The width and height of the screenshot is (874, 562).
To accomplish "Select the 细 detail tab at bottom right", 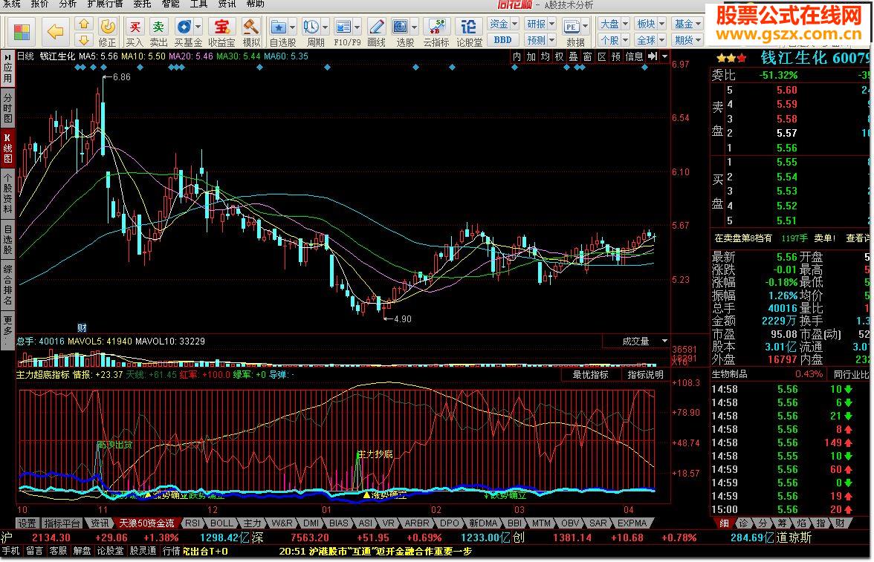I will (724, 523).
